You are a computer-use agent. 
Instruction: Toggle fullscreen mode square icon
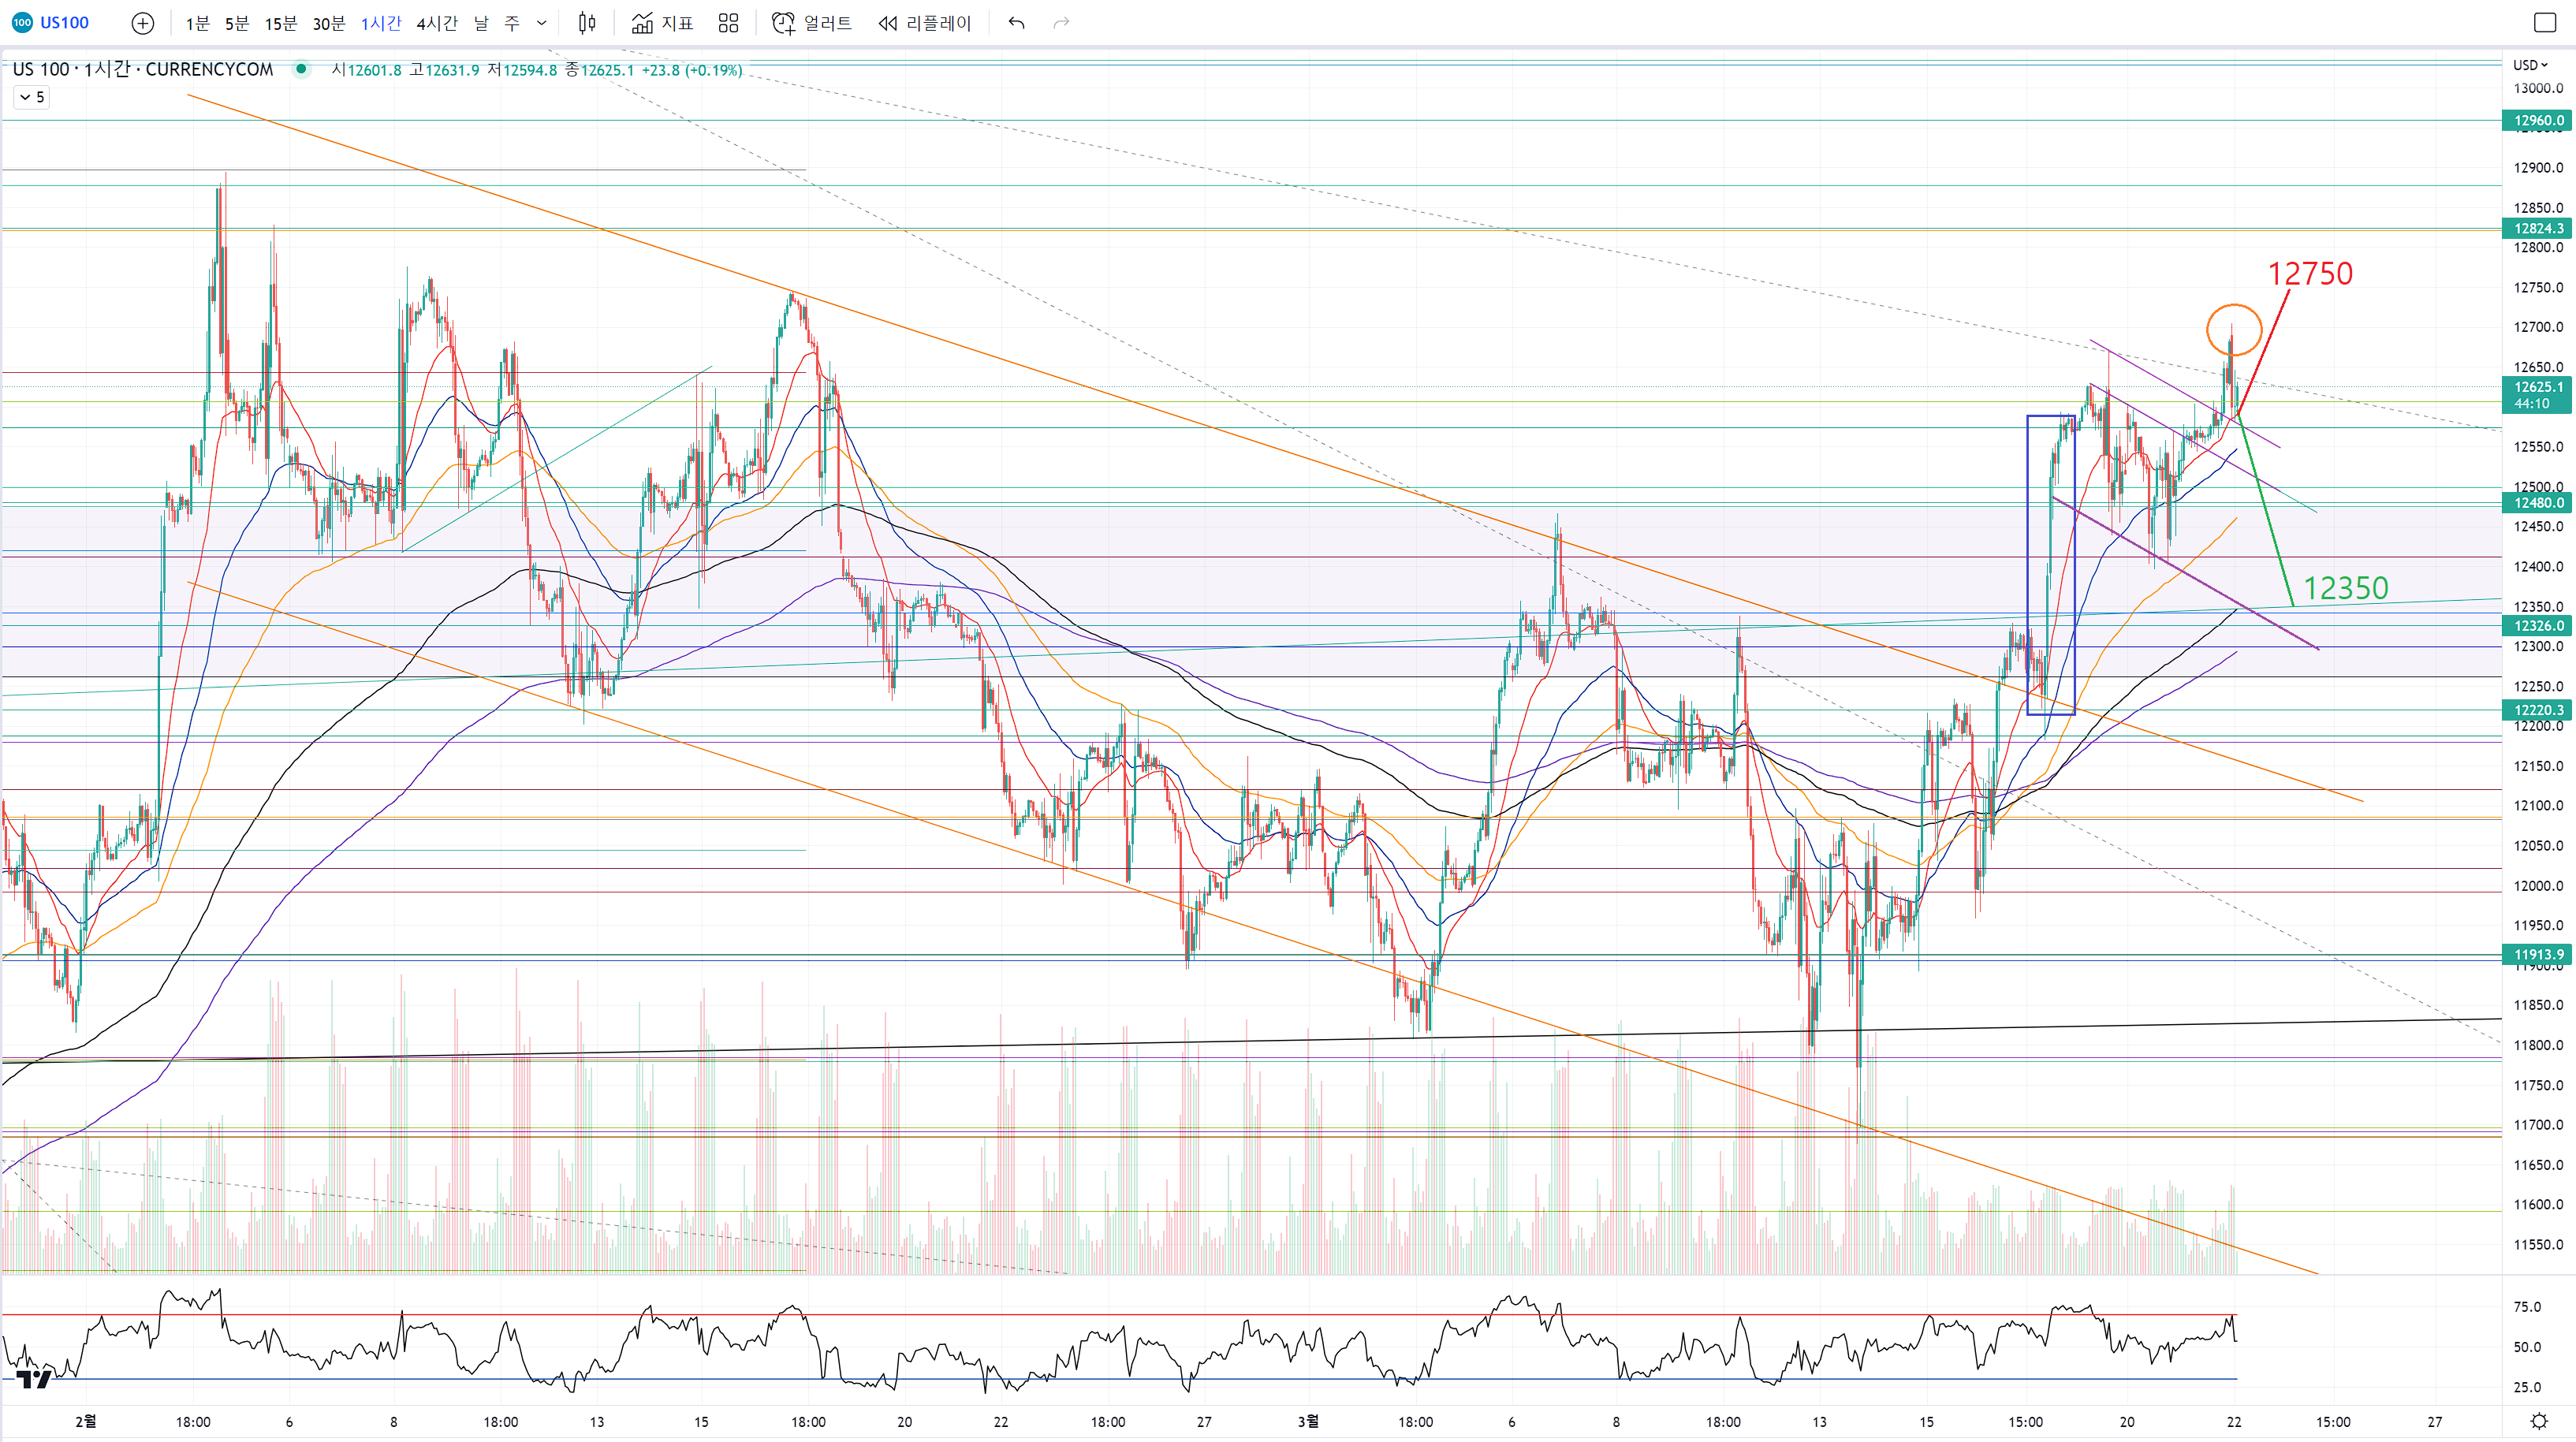coord(2544,23)
